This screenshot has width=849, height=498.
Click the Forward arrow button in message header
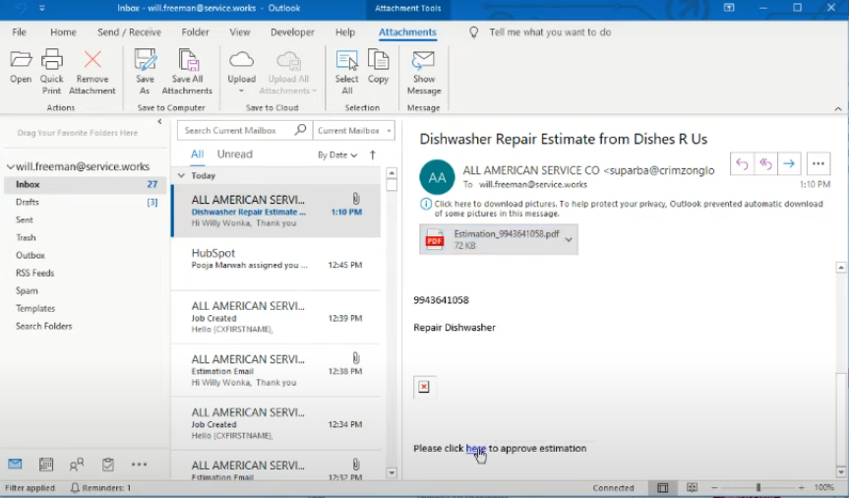(789, 164)
